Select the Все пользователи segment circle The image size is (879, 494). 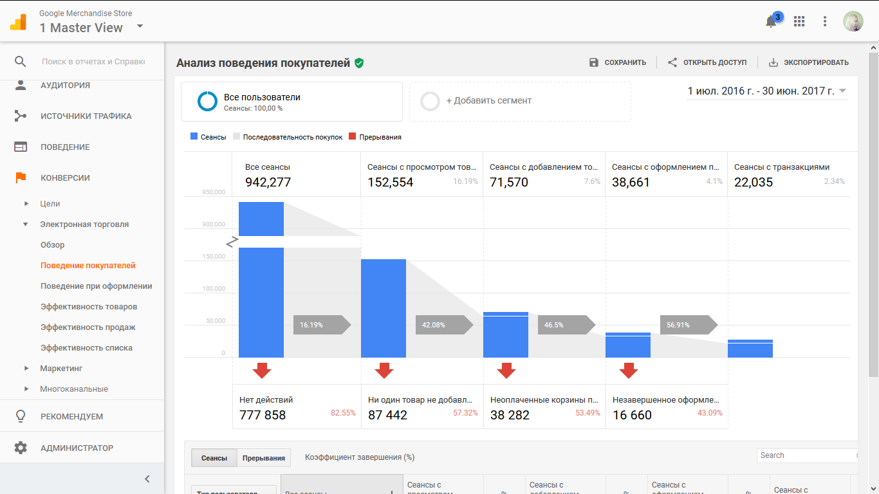pos(206,100)
